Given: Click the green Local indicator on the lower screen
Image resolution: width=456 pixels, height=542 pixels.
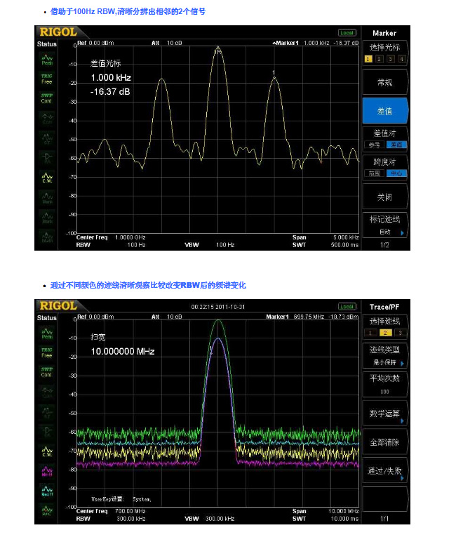Looking at the screenshot, I should pos(347,306).
